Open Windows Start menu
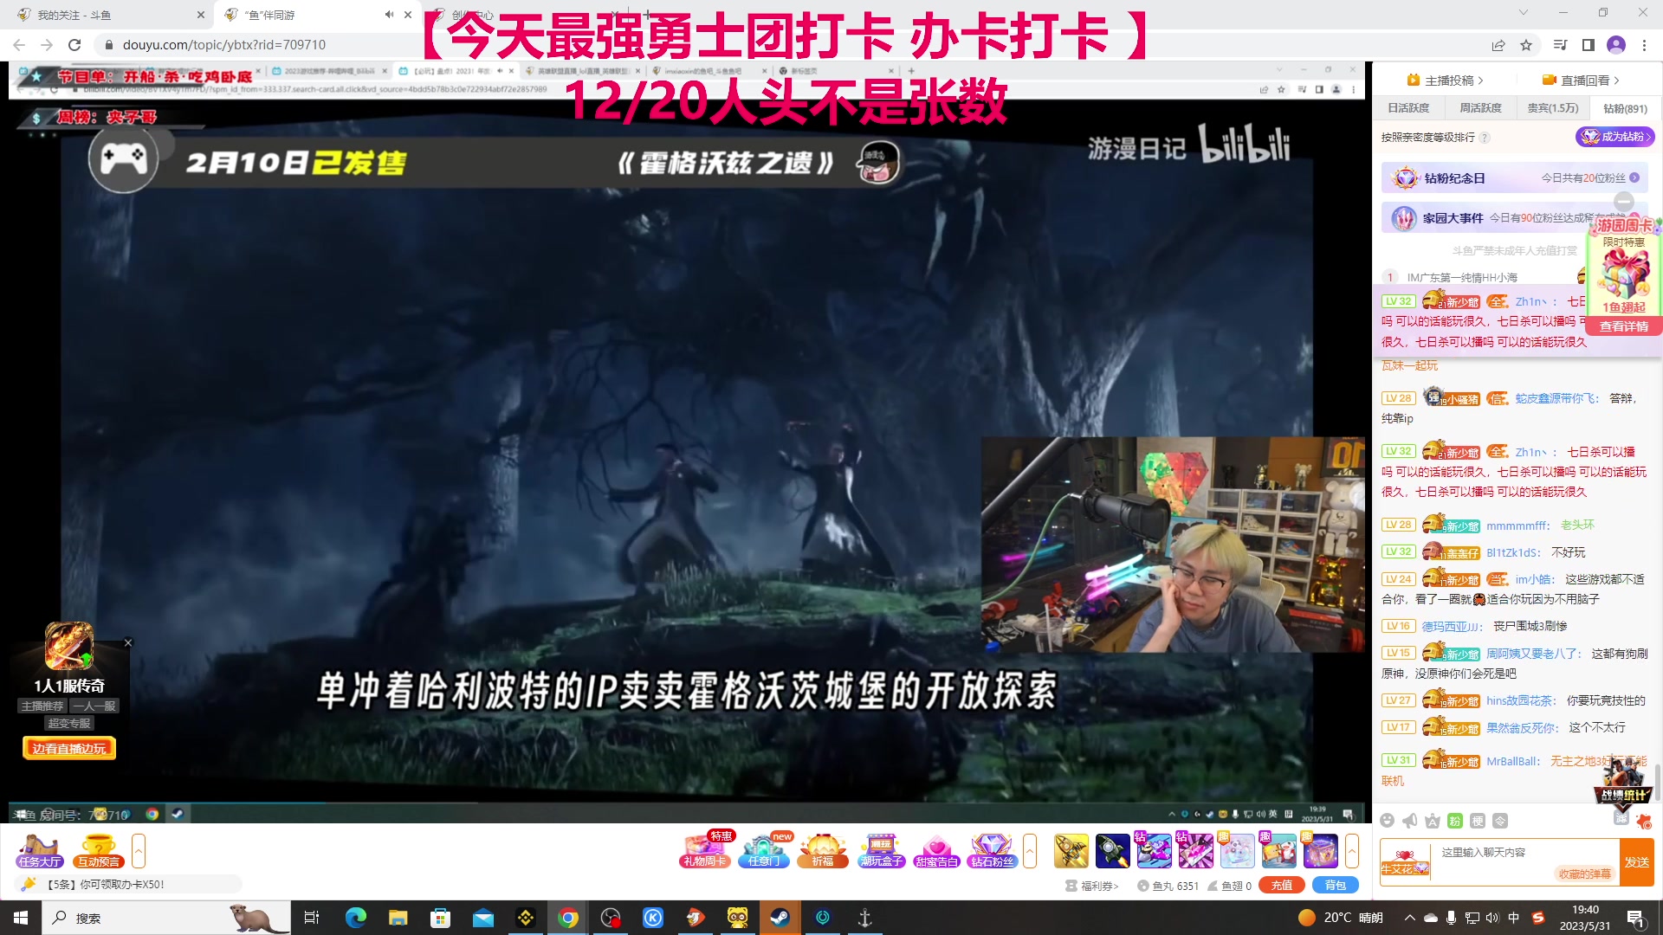Screen dimensions: 1663x935 click(x=21, y=918)
